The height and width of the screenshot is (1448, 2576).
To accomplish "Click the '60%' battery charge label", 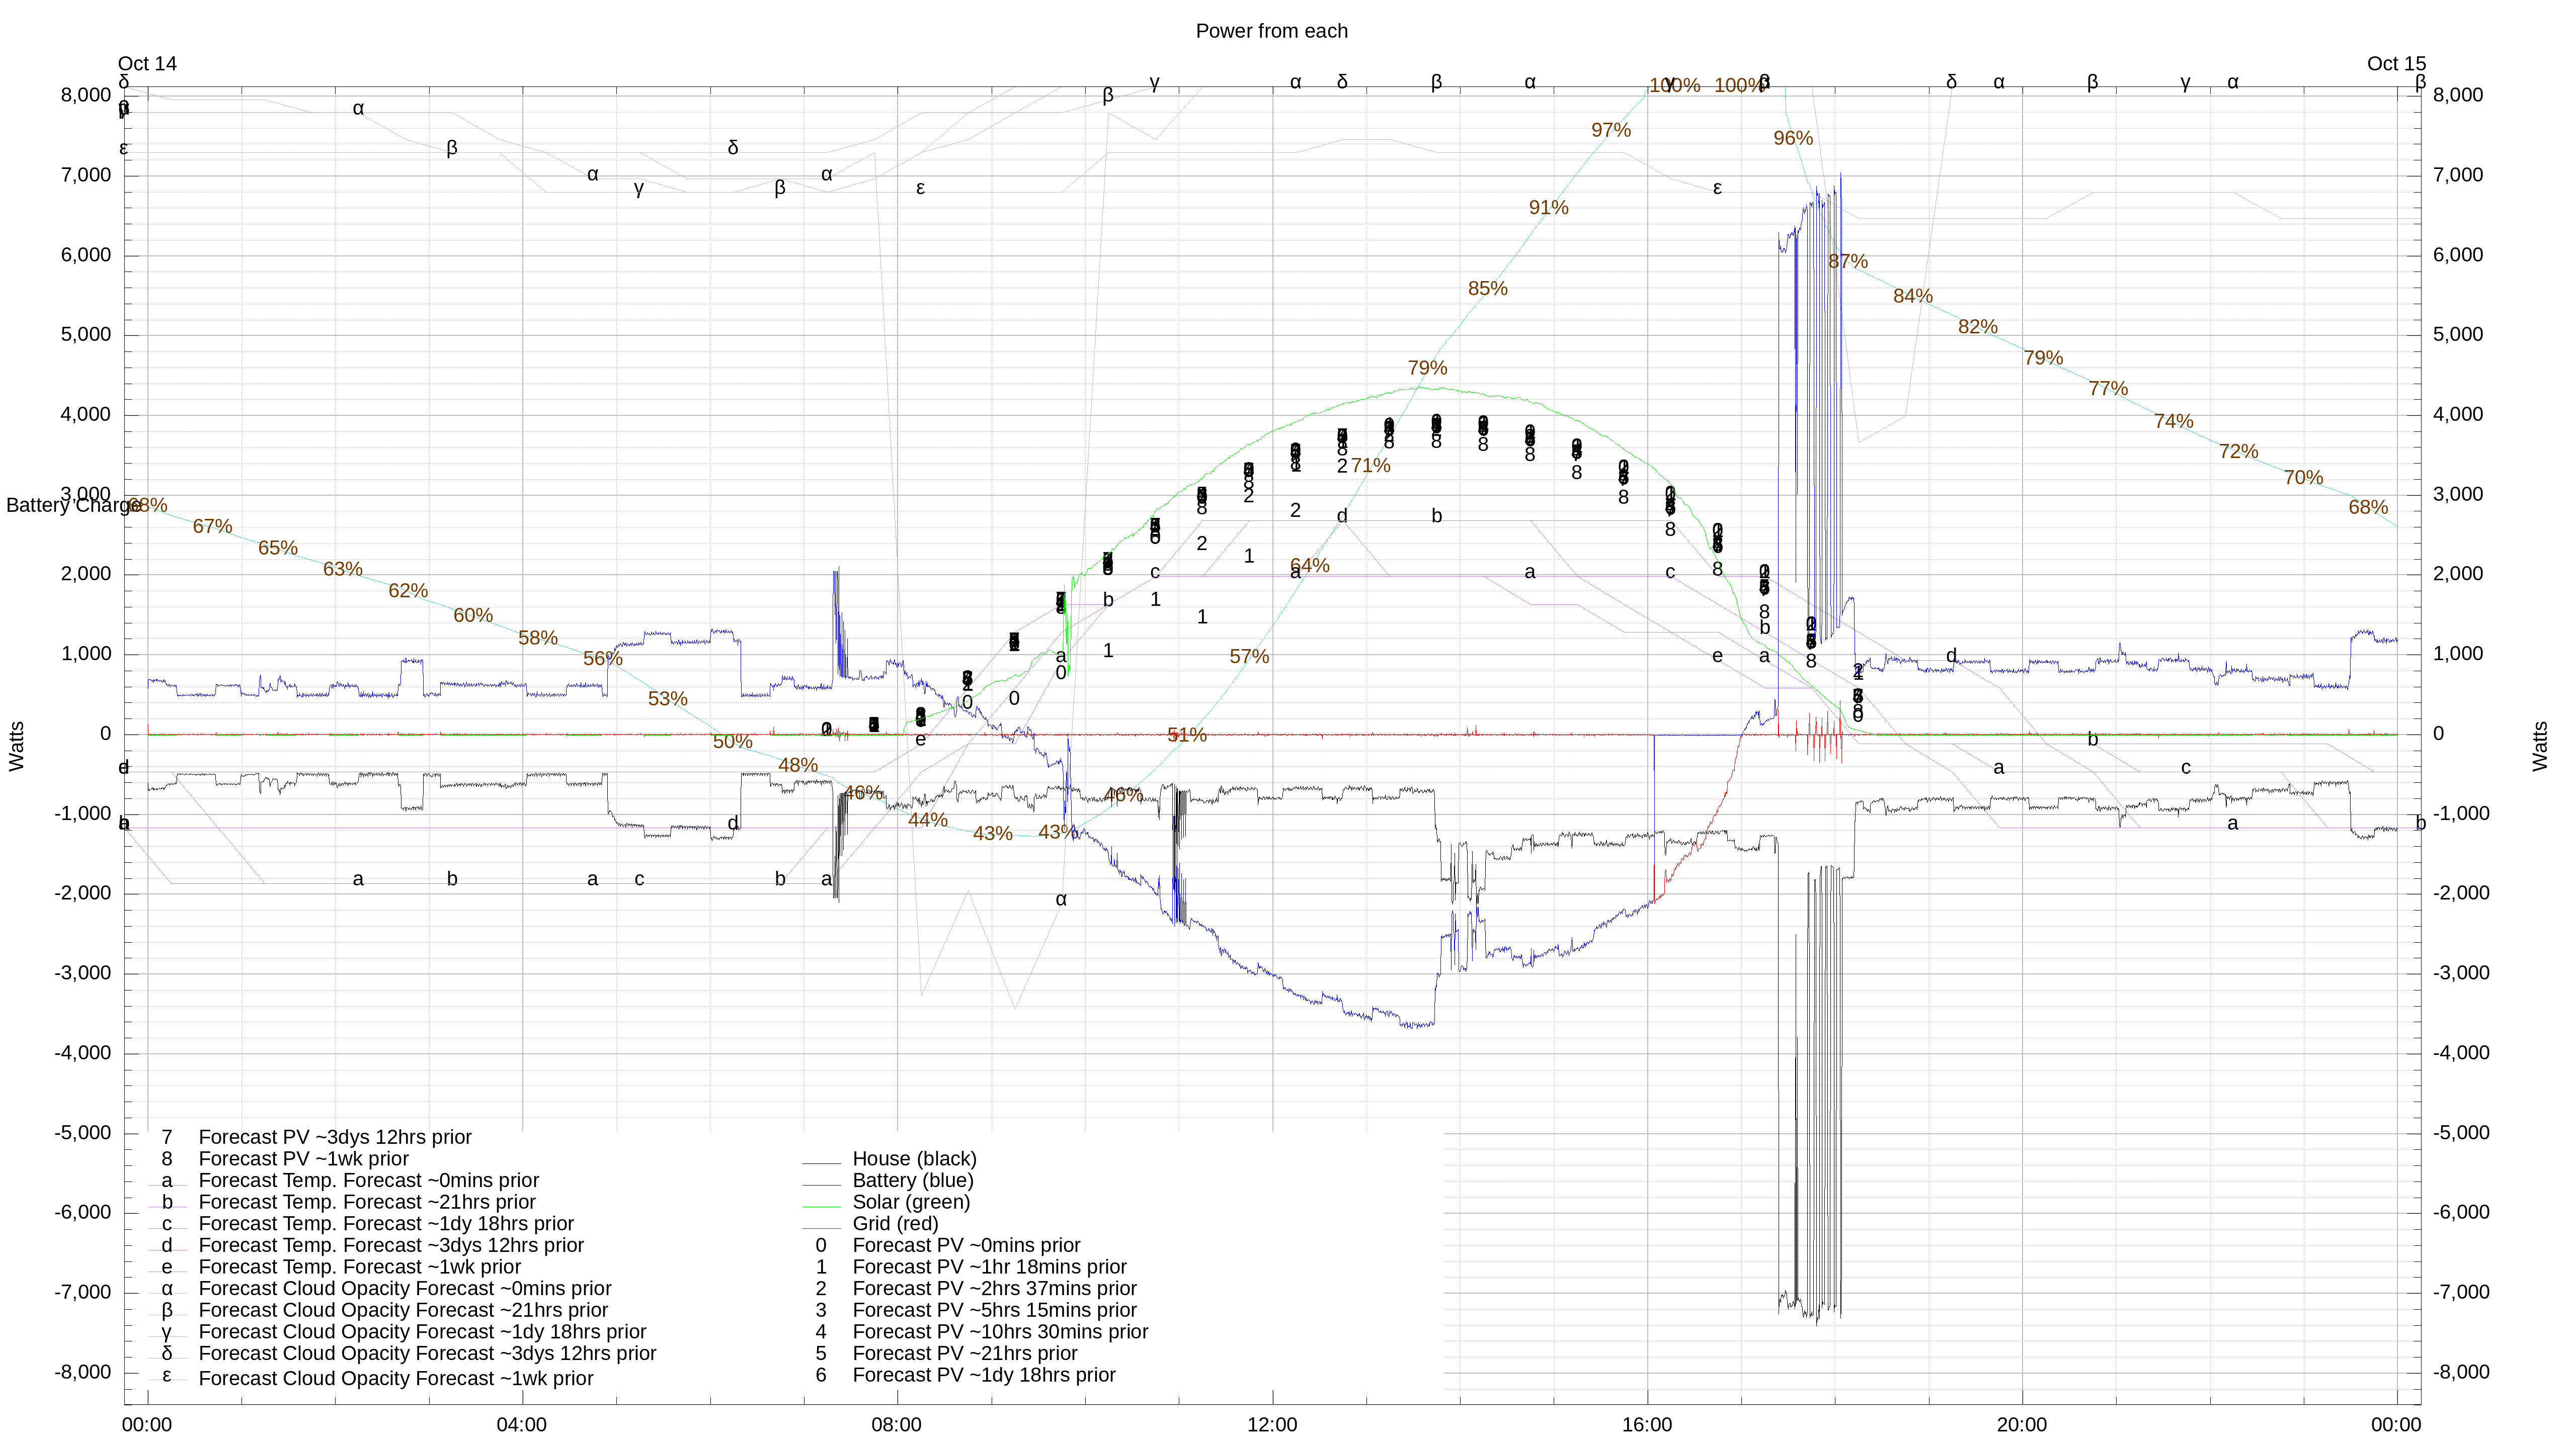I will point(473,615).
